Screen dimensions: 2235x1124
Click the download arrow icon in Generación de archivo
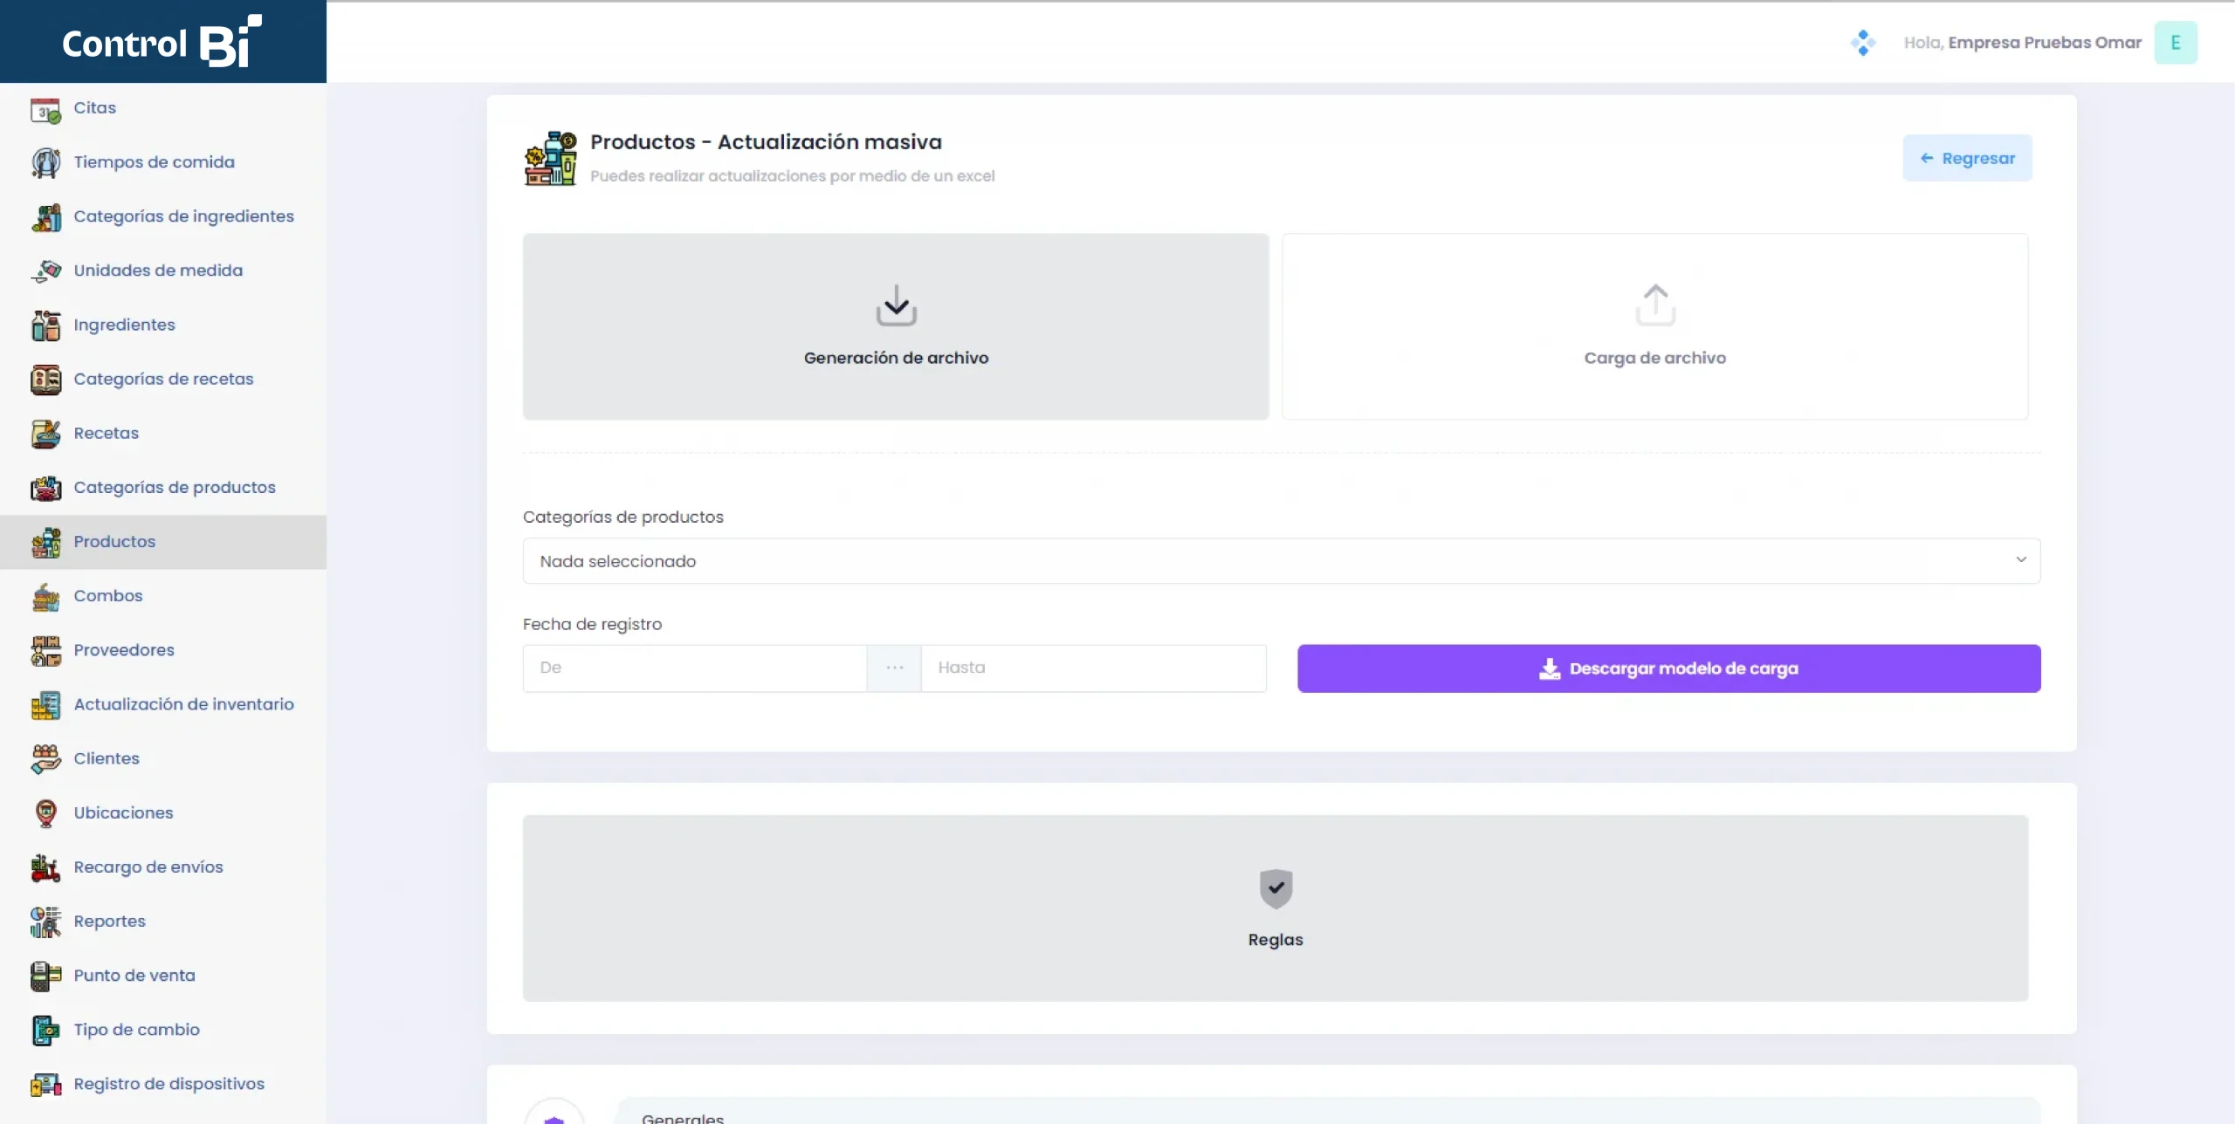point(896,305)
